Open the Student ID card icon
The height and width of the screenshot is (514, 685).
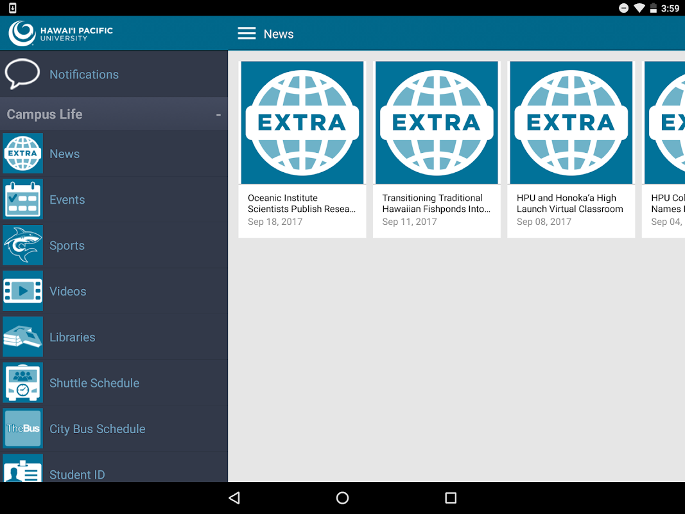[x=22, y=468]
